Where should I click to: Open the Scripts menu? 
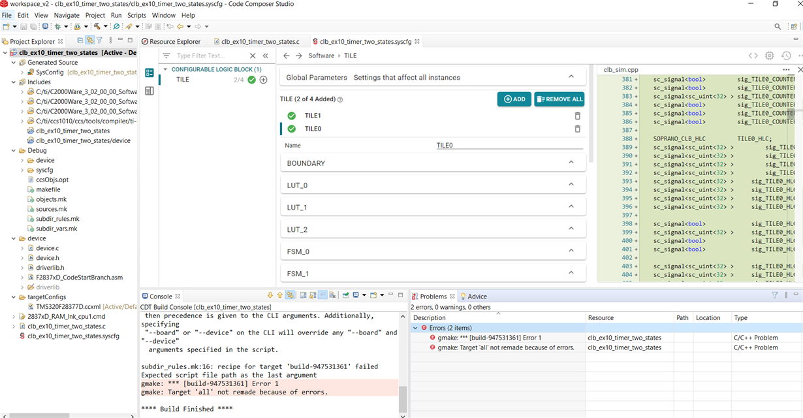(x=136, y=15)
